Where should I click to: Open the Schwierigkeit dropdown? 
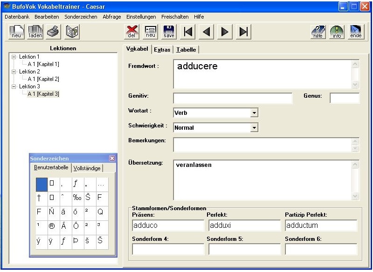point(254,127)
